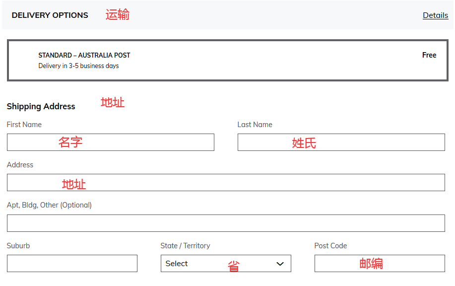Click the Apt, Bldg, Other (Optional) label

[x=49, y=205]
